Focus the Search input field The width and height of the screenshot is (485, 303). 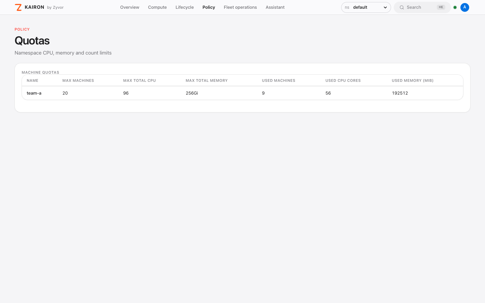click(x=422, y=7)
